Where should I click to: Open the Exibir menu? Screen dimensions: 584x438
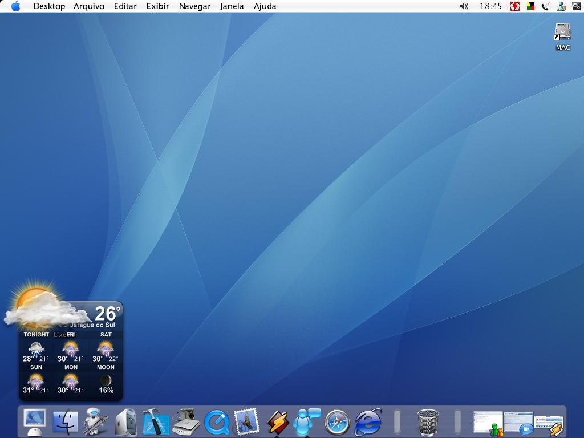(157, 6)
